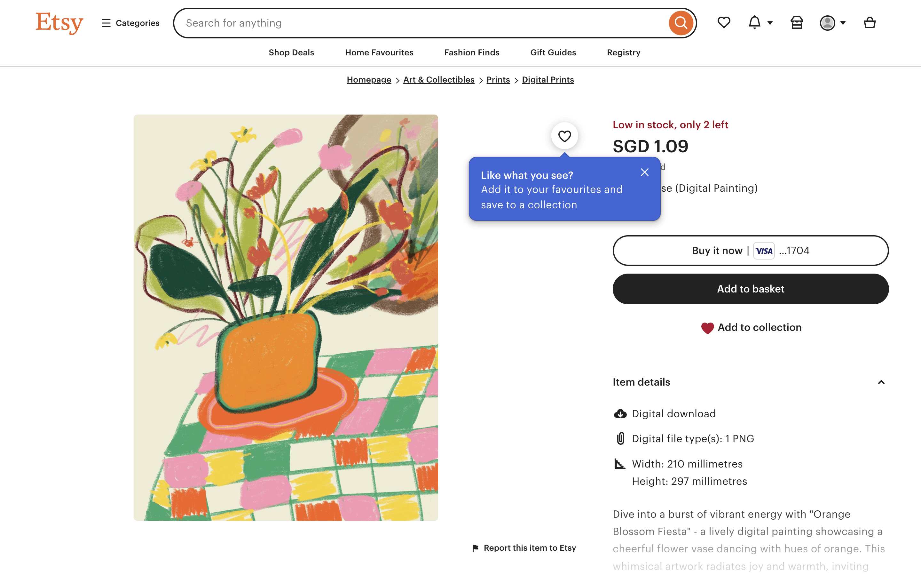Open the shopping basket icon
Screen dimensions: 921x576
coord(869,23)
